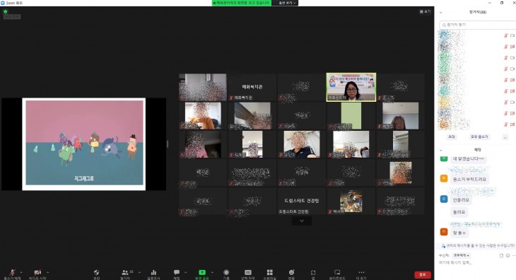
Task: Open the 모두에게 recipient dropdown in chat
Action: pos(462,255)
